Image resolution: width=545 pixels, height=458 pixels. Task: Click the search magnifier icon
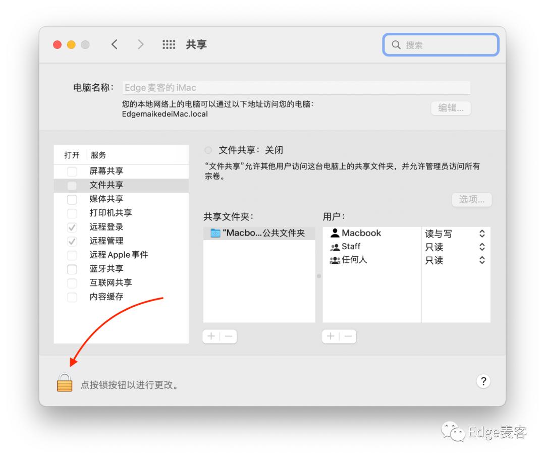(397, 45)
